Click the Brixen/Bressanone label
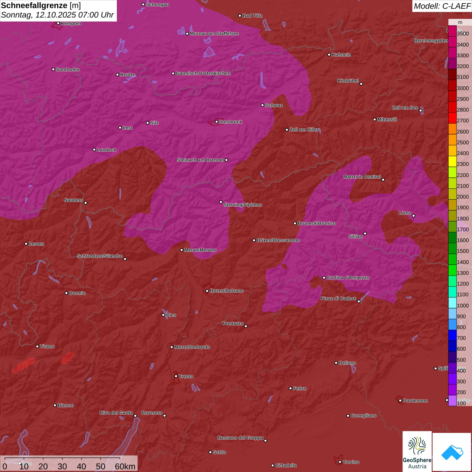The image size is (472, 472). click(278, 240)
